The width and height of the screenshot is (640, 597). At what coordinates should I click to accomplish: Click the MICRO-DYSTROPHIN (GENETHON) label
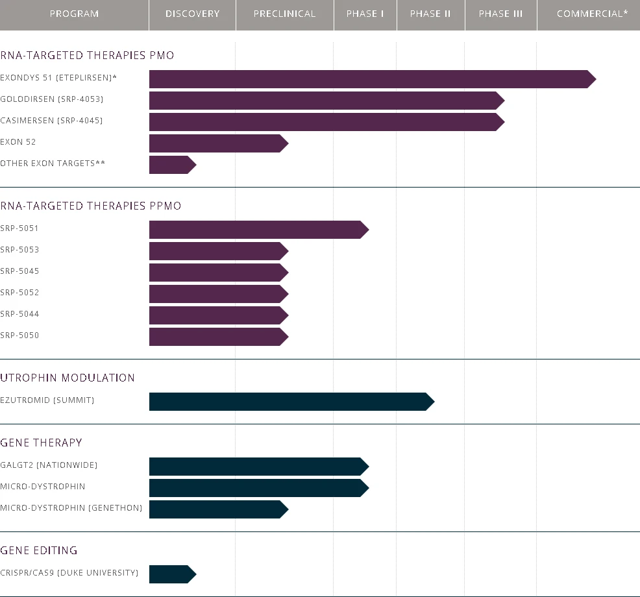(71, 508)
